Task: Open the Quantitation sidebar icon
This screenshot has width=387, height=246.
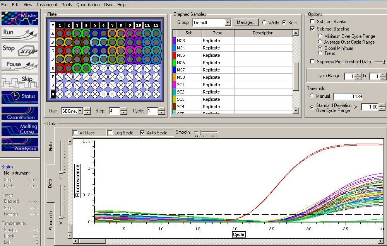Action: click(20, 113)
